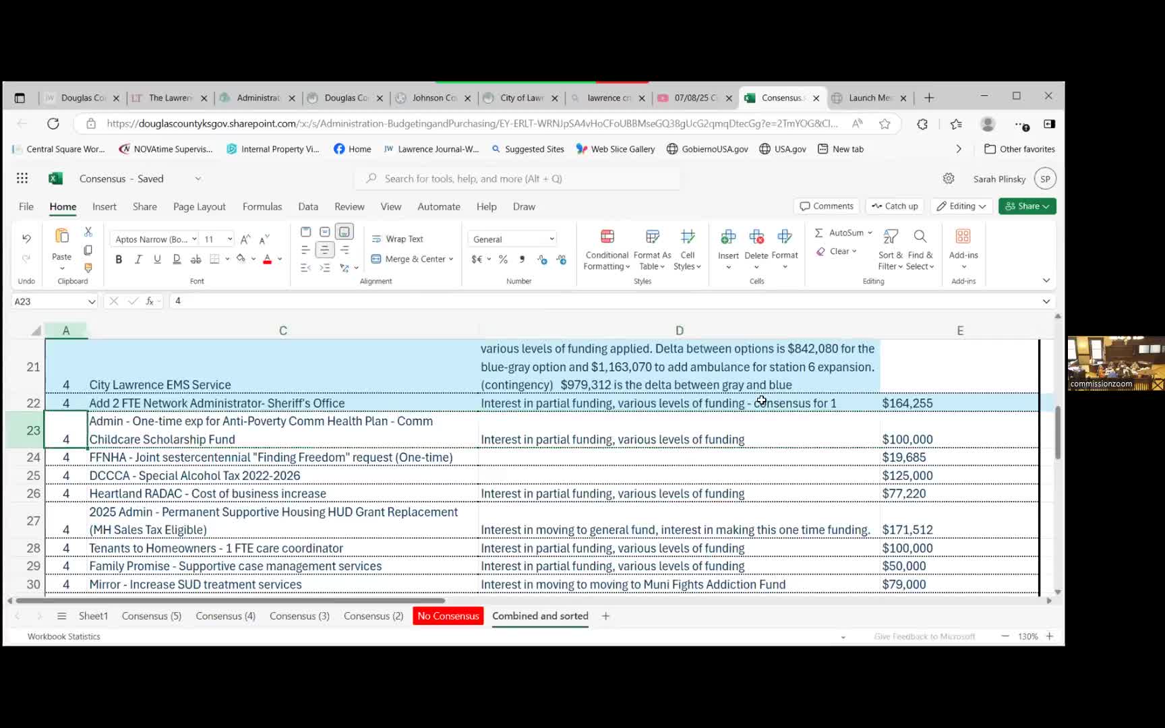Open the Formulas ribbon tab
Image resolution: width=1165 pixels, height=728 pixels.
click(262, 207)
